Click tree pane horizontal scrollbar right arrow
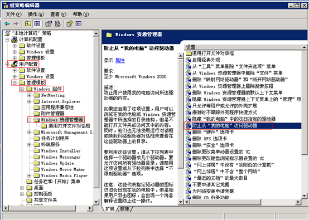Viewport: 309px width, 220px height. (x=90, y=208)
